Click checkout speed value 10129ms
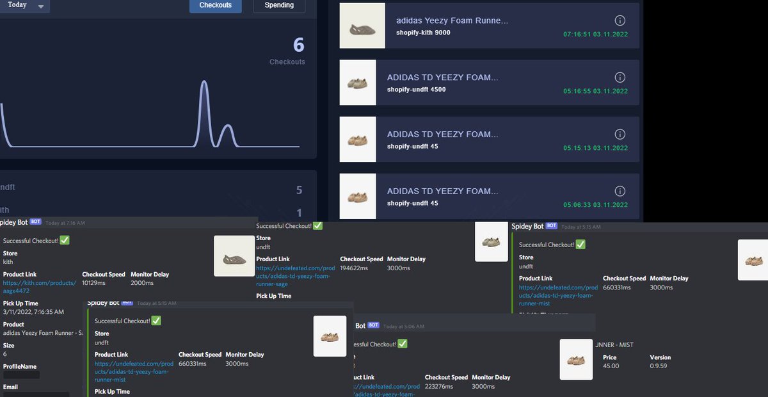 [94, 282]
